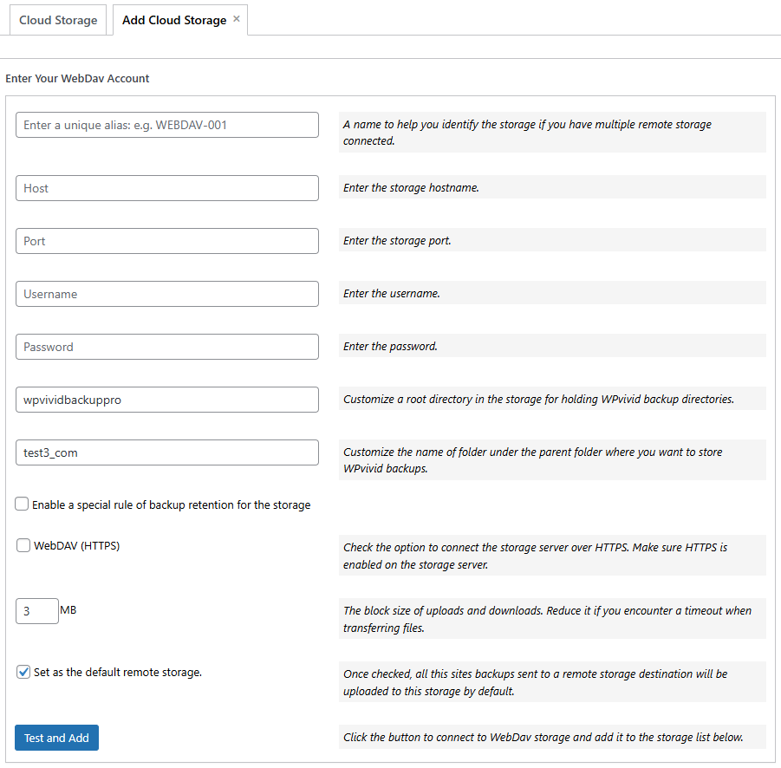Click the Enter Your WebDav Account heading
This screenshot has width=781, height=768.
click(77, 78)
